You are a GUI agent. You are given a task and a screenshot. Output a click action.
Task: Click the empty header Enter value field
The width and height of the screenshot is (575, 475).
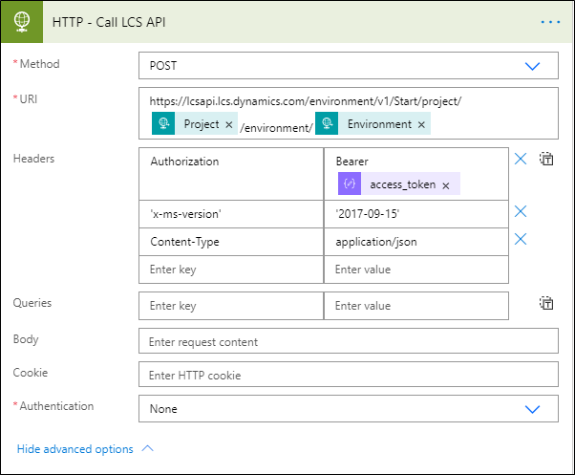[x=415, y=270]
